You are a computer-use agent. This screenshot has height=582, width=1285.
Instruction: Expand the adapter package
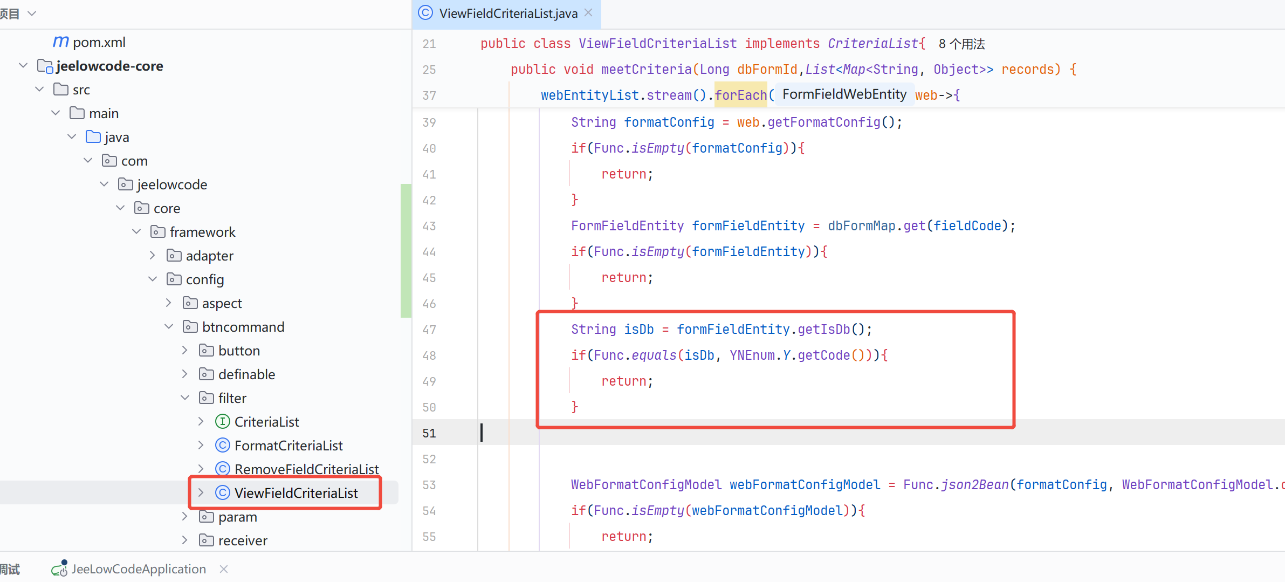pos(153,256)
